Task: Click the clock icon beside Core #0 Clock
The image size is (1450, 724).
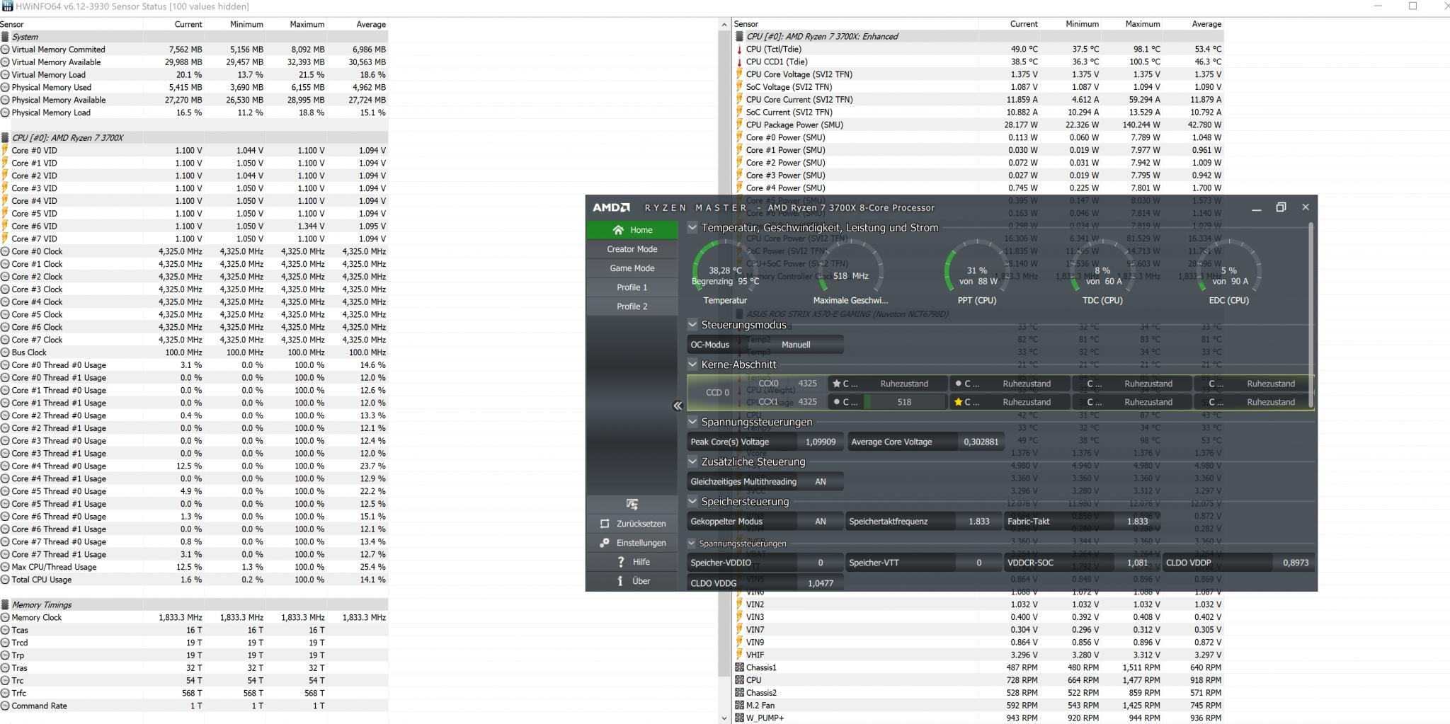Action: [x=5, y=251]
